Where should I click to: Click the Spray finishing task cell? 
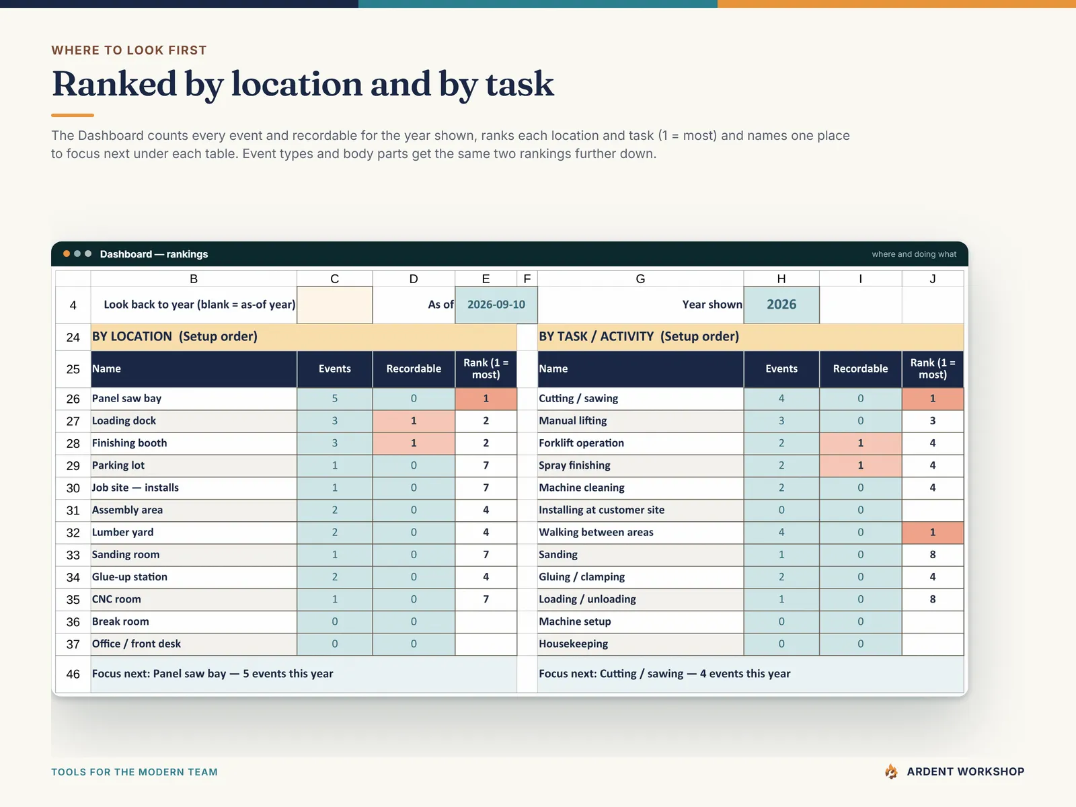640,465
